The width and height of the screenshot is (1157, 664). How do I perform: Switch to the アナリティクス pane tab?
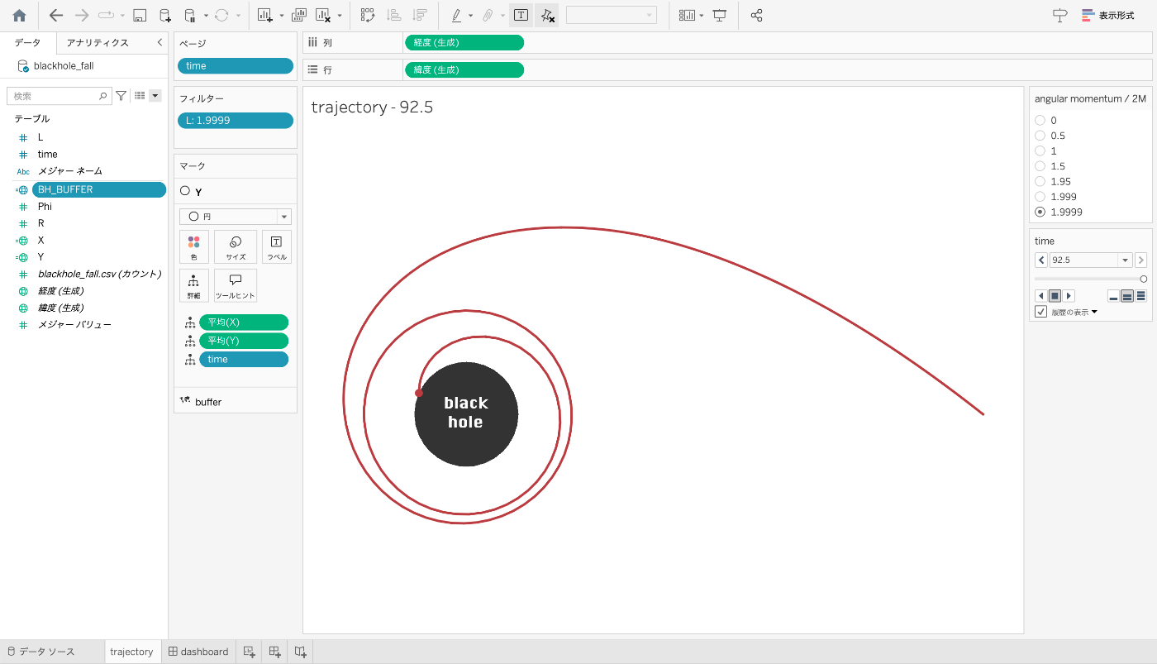click(x=98, y=42)
